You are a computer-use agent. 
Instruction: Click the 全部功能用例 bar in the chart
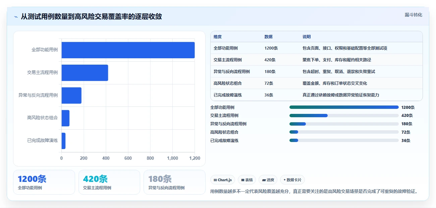coord(128,50)
